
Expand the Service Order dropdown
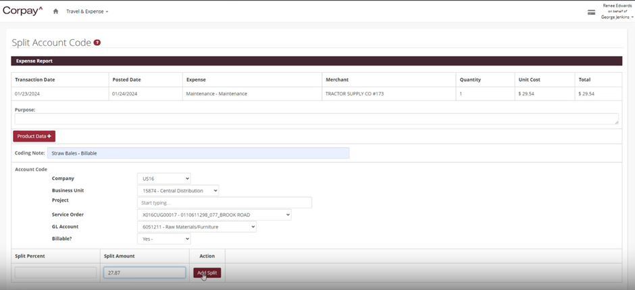click(213, 215)
